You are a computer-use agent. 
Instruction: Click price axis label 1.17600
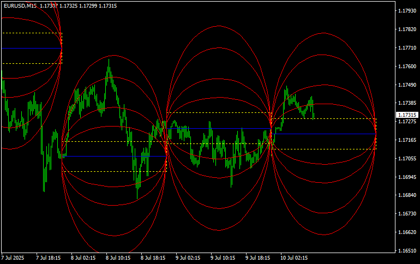(x=407, y=66)
